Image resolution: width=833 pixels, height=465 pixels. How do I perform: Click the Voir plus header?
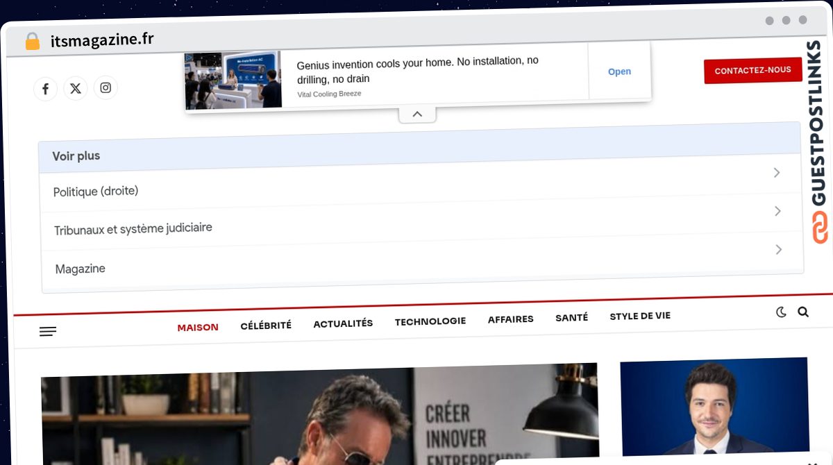tap(76, 156)
